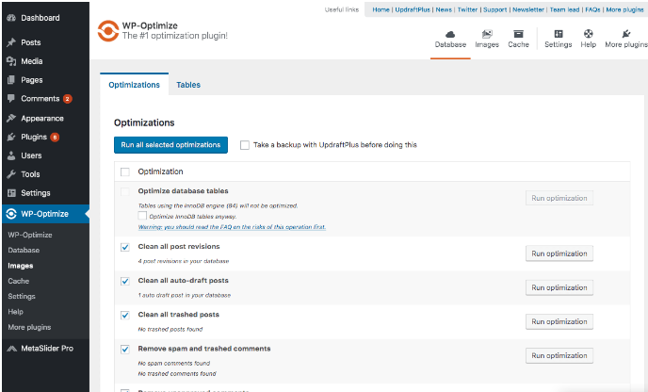Uncheck Clean all post revisions
648x392 pixels.
125,247
